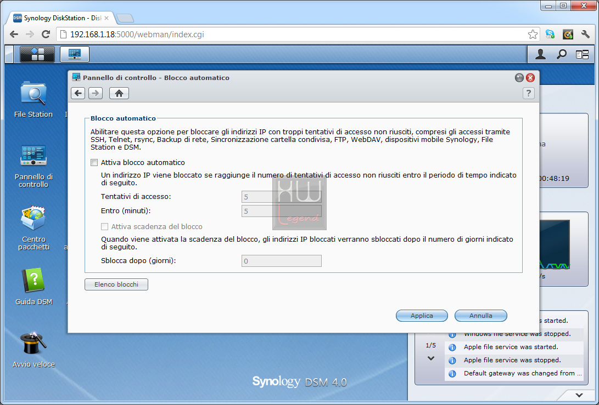Go forward in the Chrome browser
599x405 pixels.
click(x=30, y=35)
